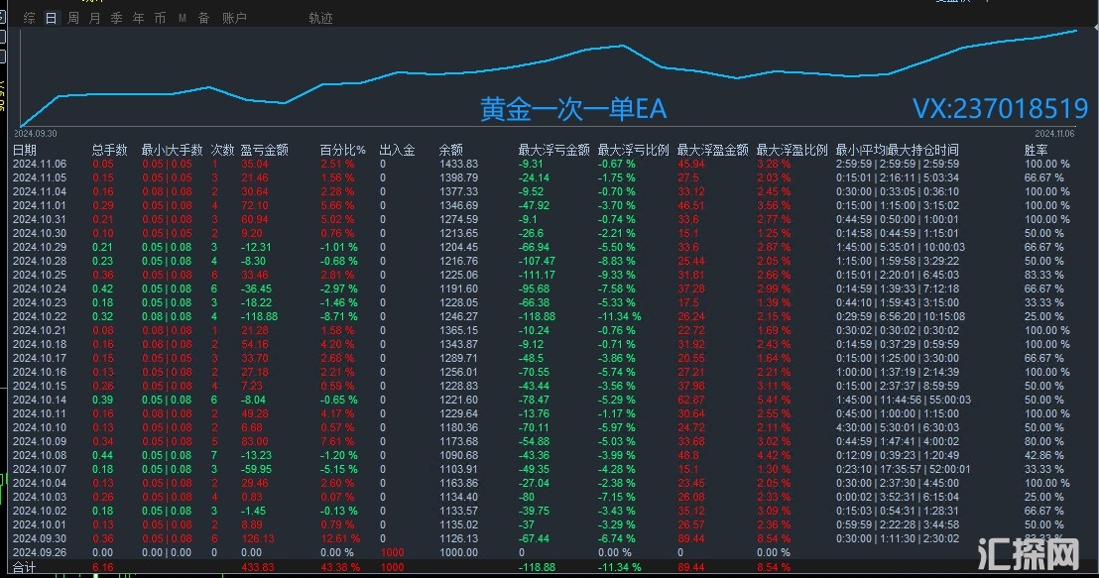Open the 轨迹 track tab
Screen dimensions: 1099x578
320,18
